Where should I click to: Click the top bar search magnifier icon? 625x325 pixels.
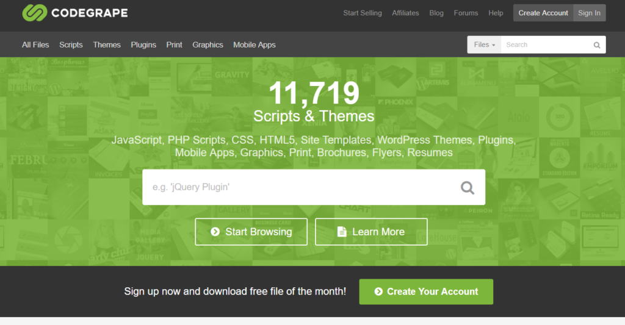597,45
